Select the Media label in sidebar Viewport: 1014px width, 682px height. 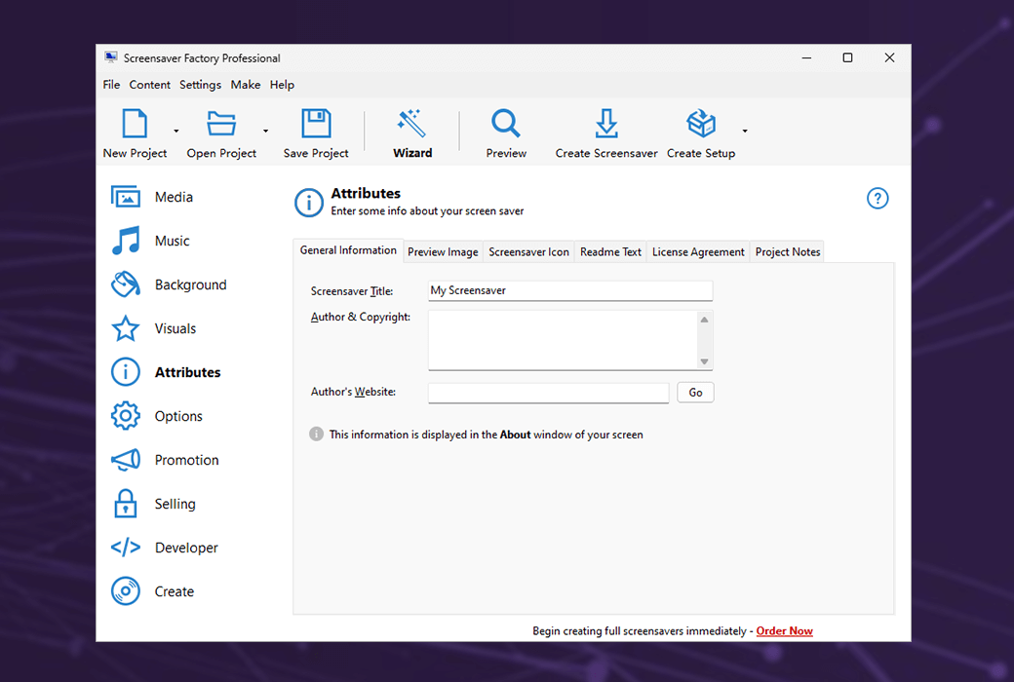(174, 197)
